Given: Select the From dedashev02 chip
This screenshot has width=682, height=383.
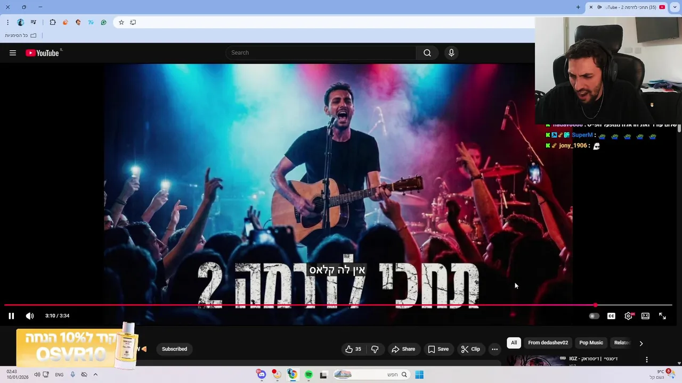Looking at the screenshot, I should click(x=548, y=343).
